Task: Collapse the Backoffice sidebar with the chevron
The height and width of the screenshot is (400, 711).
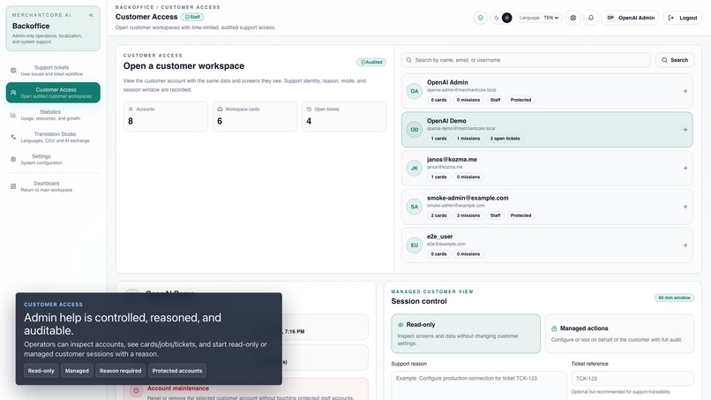Action: [x=91, y=15]
